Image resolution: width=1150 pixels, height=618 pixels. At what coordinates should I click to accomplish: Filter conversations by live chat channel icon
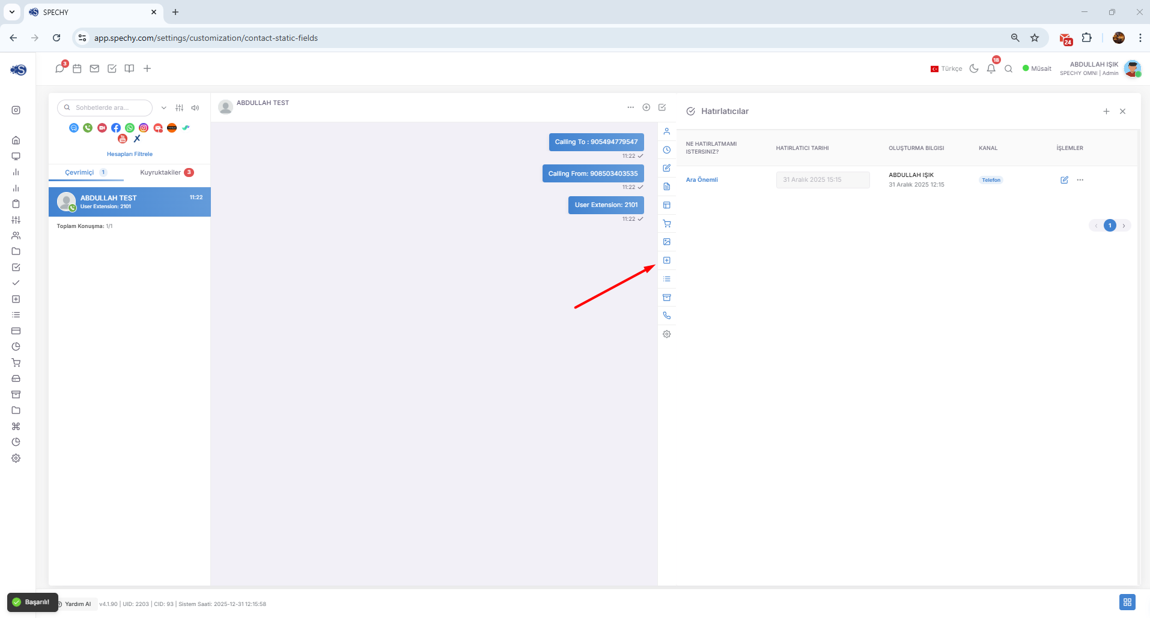pyautogui.click(x=74, y=128)
